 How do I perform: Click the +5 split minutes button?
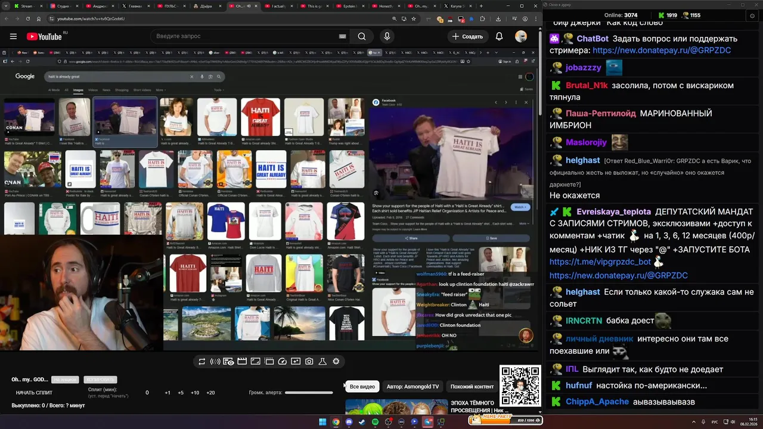point(181,393)
